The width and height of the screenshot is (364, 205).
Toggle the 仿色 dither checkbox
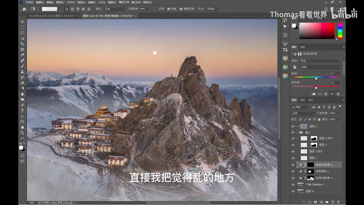169,9
